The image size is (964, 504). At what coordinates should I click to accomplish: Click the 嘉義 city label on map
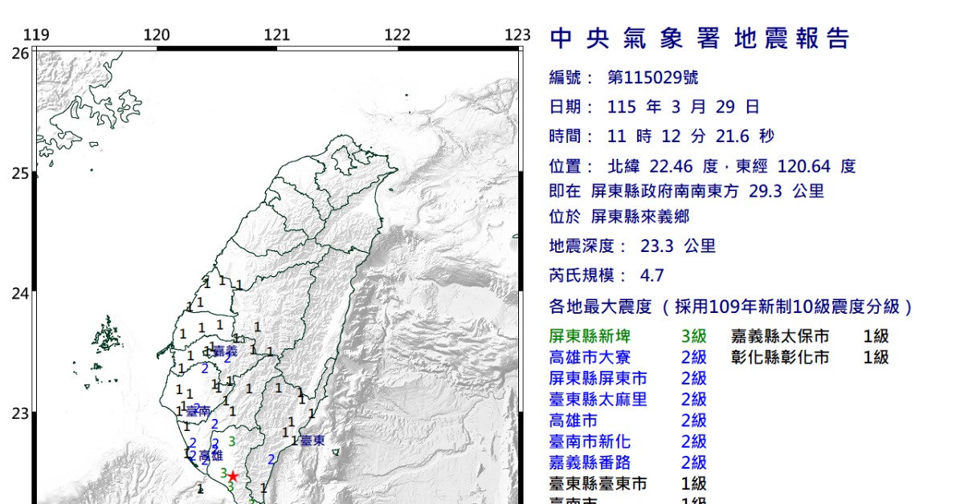tap(225, 352)
